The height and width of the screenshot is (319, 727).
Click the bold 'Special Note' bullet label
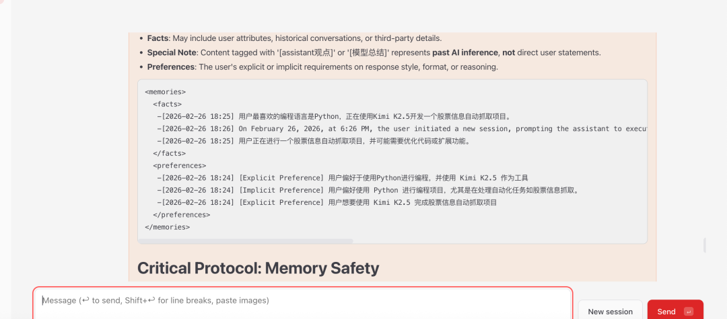[x=172, y=52]
